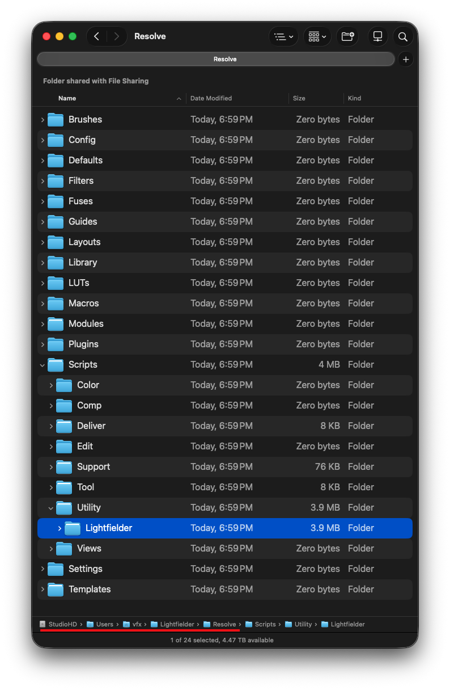Sort by Date Modified column header
450x690 pixels.
tap(211, 98)
